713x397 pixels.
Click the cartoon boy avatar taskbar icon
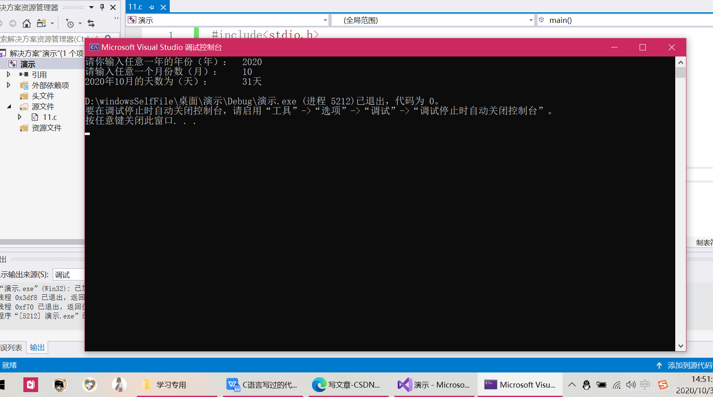tap(60, 385)
